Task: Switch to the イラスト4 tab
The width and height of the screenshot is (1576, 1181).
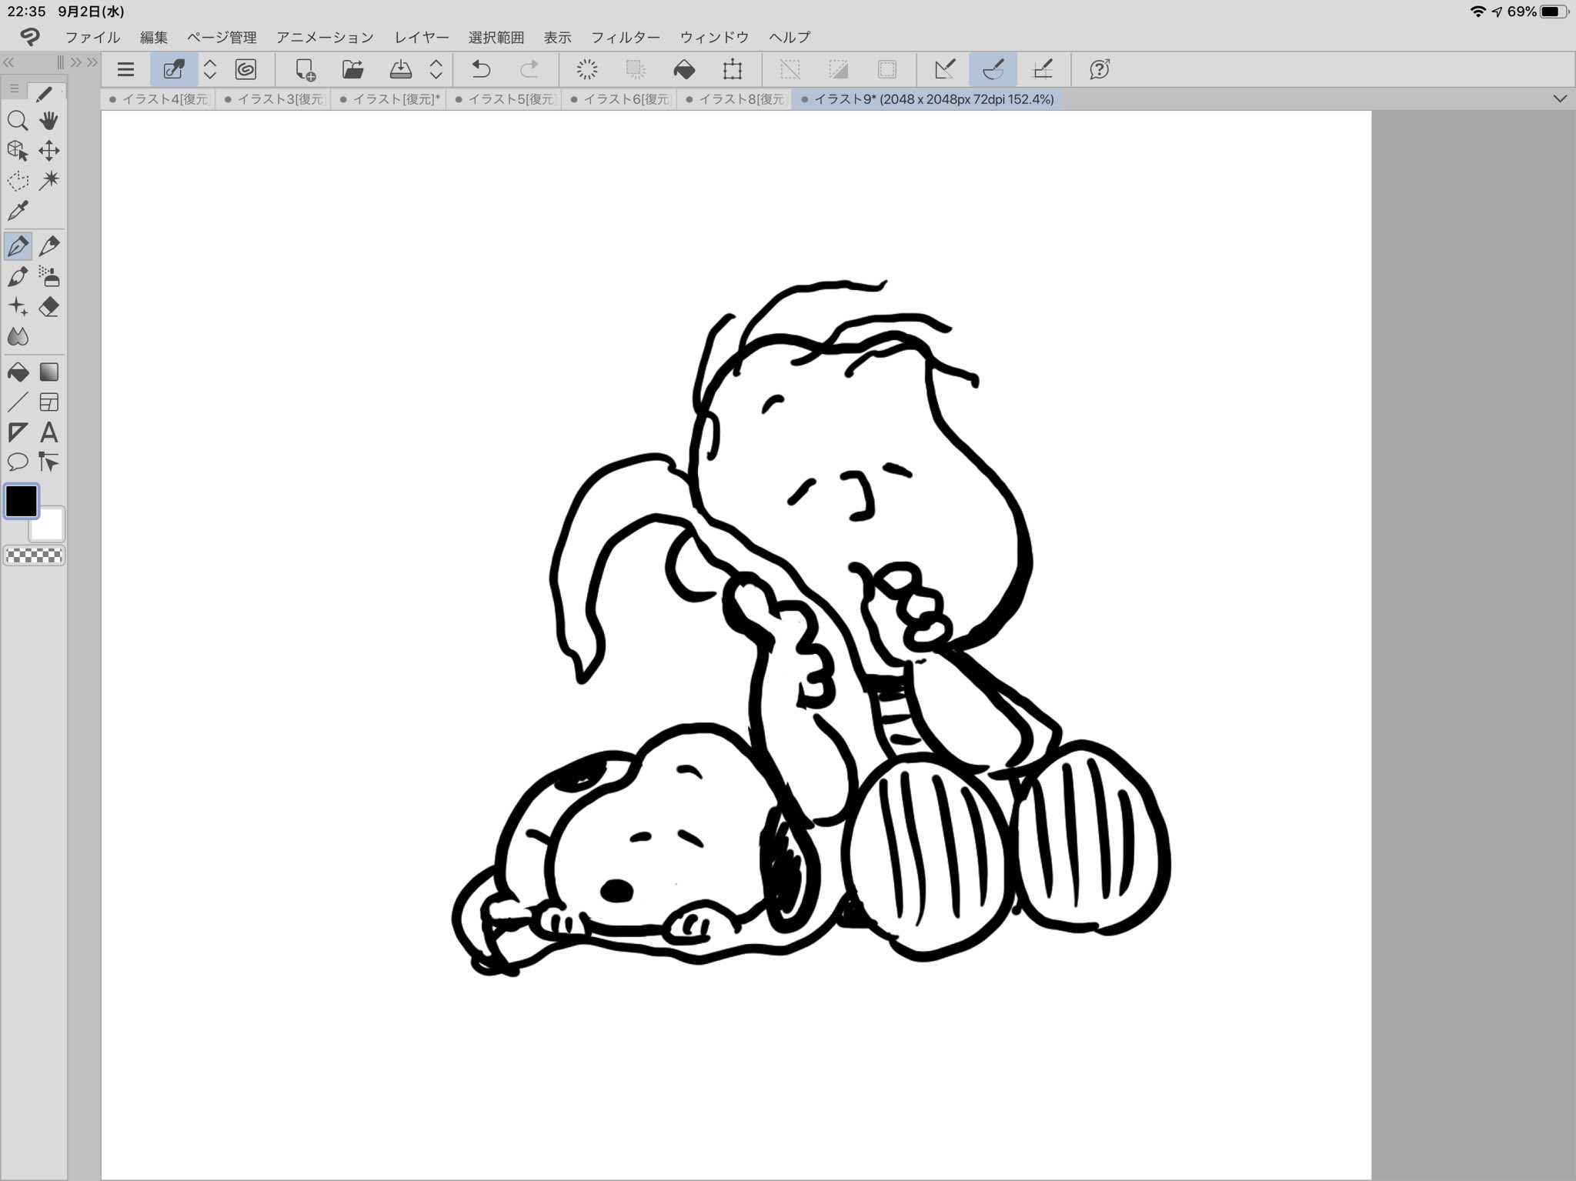Action: (159, 99)
